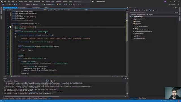Toggle highlighted Preview Selected Items icon
Screen dimensions: 181x102
pyautogui.click(x=150, y=10)
